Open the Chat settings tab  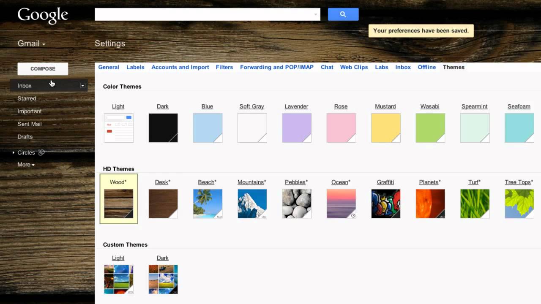[x=327, y=67]
